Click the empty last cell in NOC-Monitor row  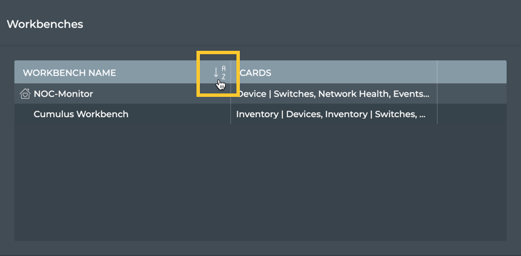coord(472,93)
